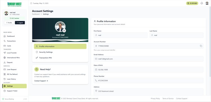The height and width of the screenshot is (102, 211).
Task: Open the Transactions menu item
Action: click(14, 41)
